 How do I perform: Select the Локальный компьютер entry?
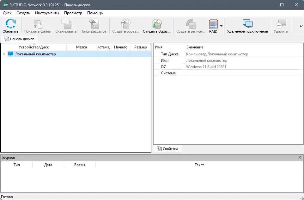[35, 54]
